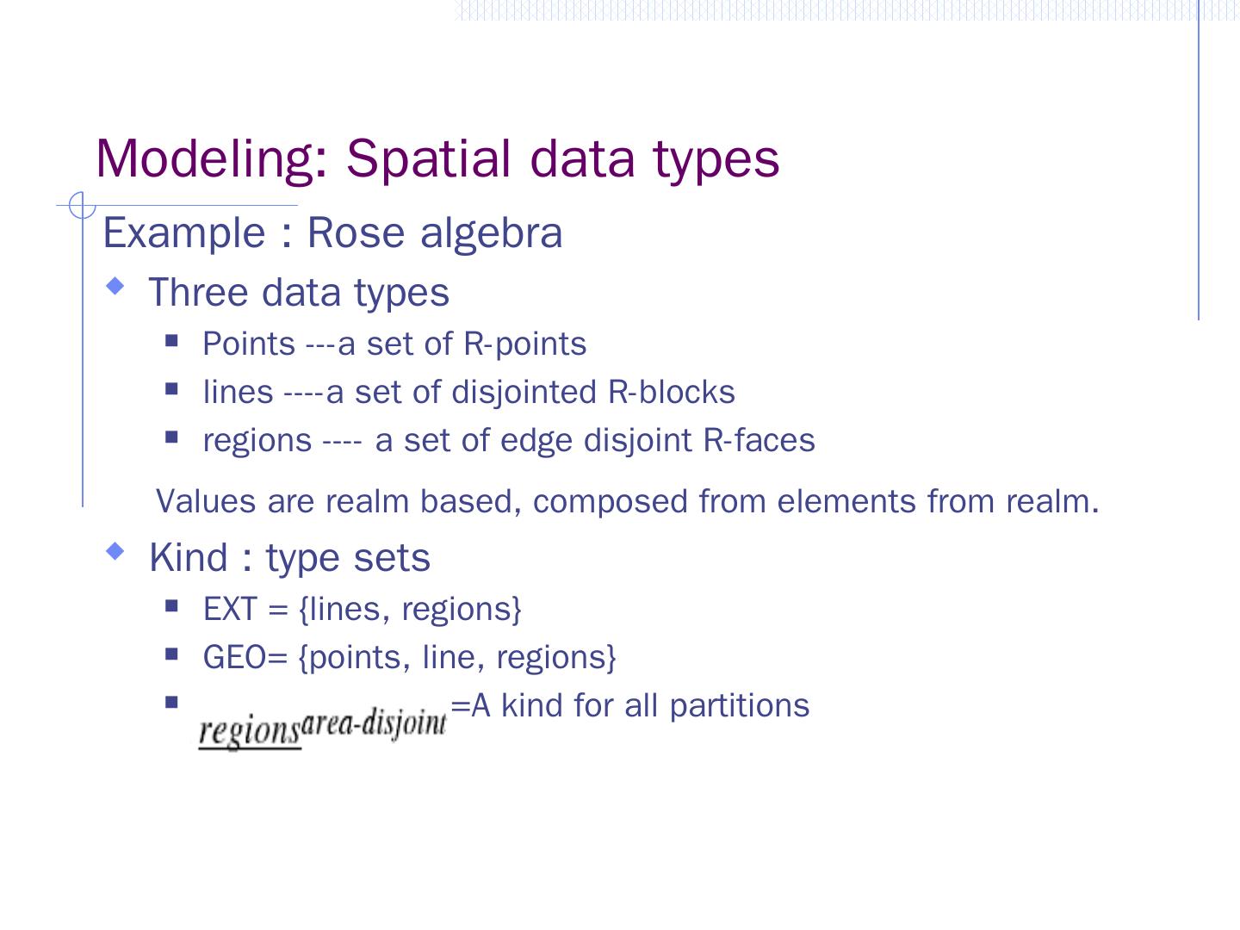
Task: Select the "Points ---a set of R-points" line
Action: [394, 344]
